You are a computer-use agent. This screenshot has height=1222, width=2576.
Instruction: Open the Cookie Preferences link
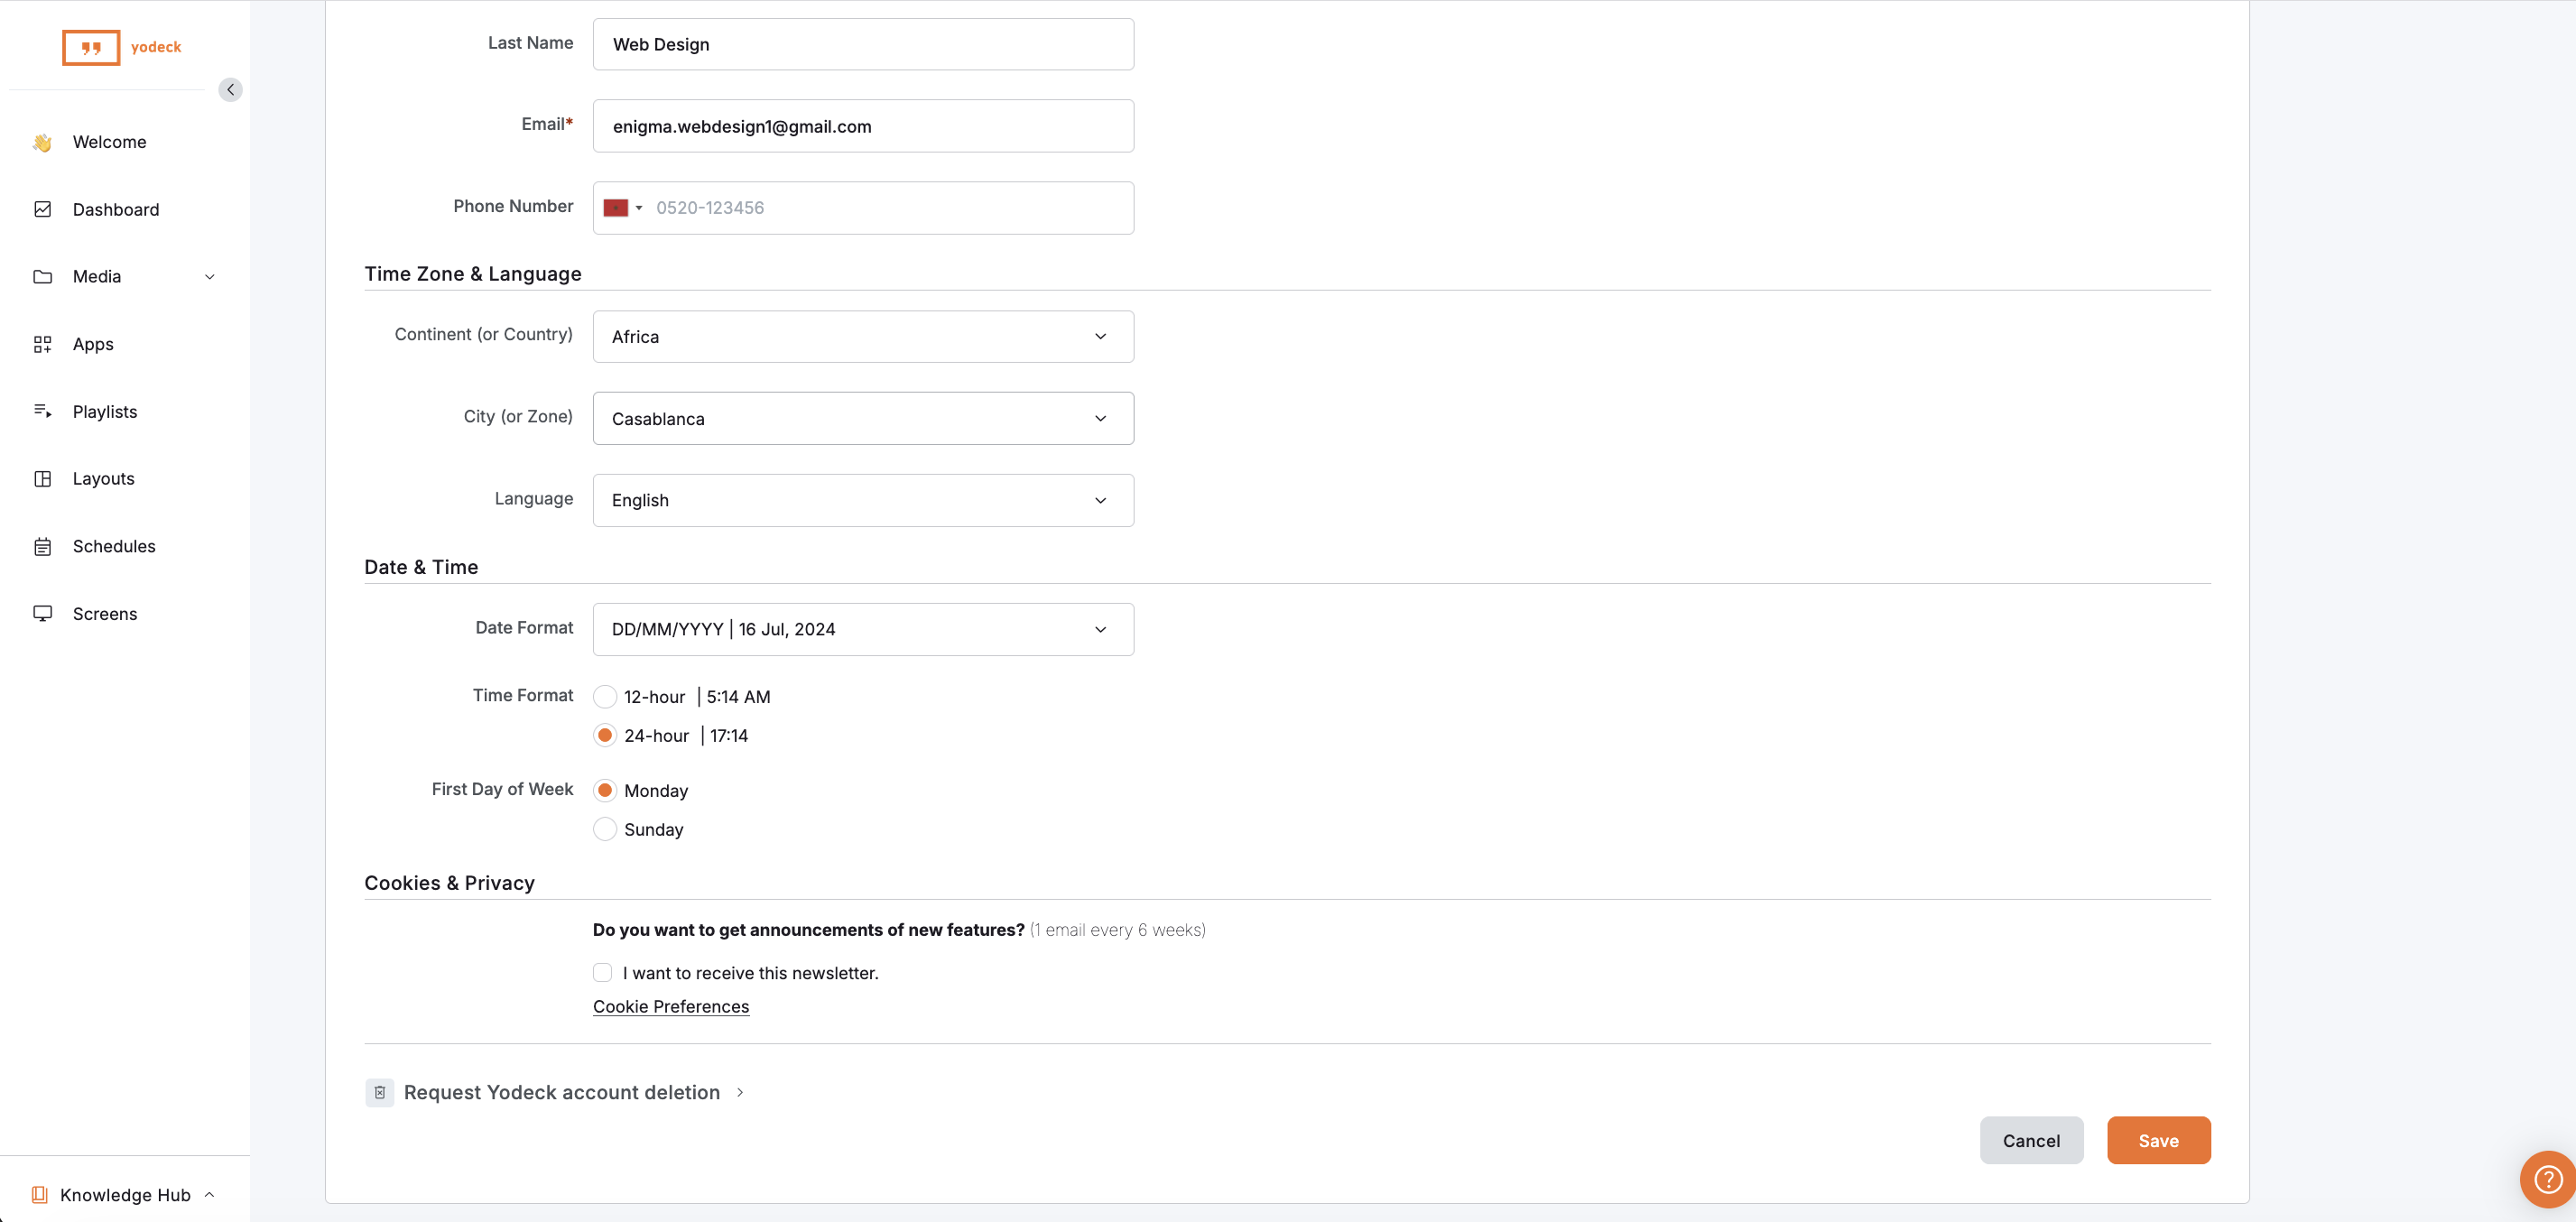pyautogui.click(x=670, y=1007)
